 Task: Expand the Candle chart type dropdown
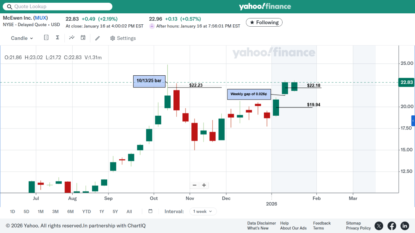(22, 38)
